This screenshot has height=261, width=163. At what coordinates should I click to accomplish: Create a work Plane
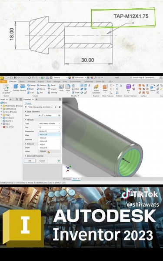click(x=105, y=88)
